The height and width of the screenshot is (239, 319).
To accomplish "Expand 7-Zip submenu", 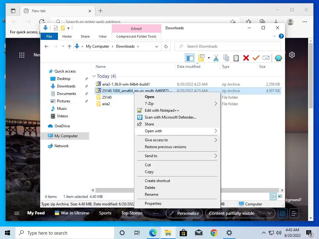I will [x=177, y=104].
